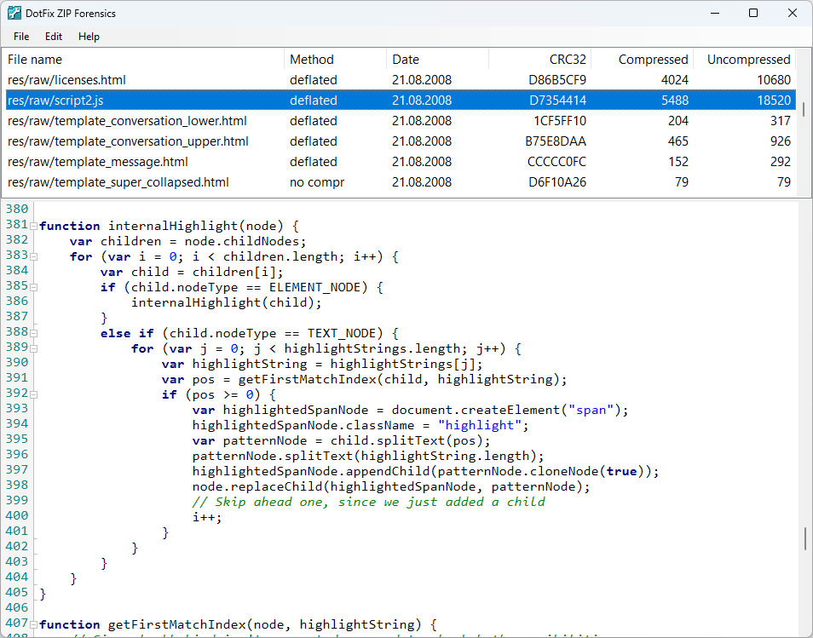The image size is (813, 638).
Task: Click compressed size 4024
Action: (675, 80)
